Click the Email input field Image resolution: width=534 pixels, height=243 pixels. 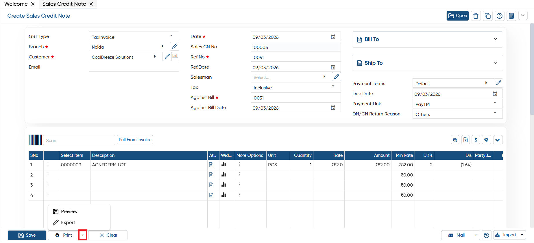(134, 67)
